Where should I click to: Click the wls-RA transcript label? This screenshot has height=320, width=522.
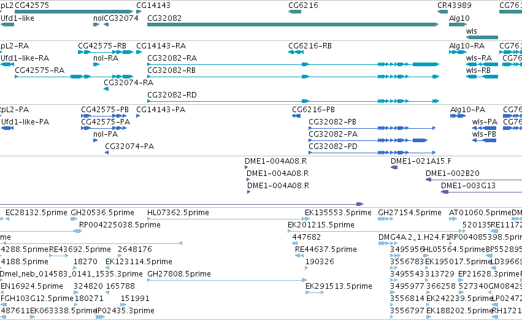478,58
